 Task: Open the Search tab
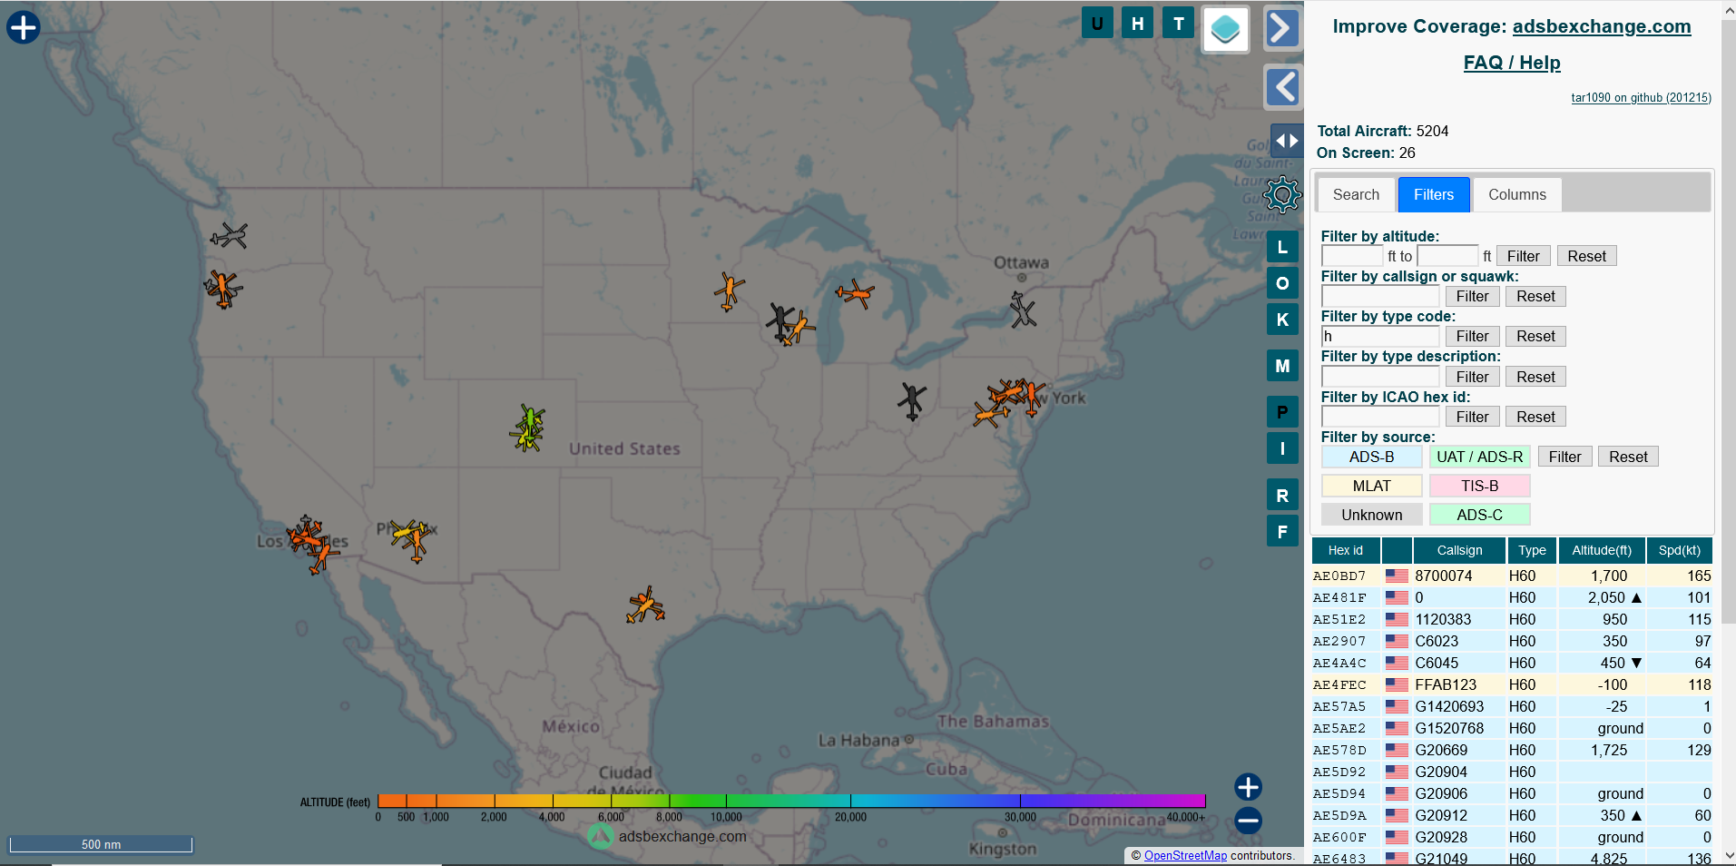tap(1356, 194)
